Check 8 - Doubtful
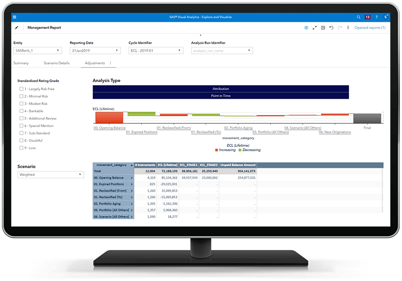402x281 pixels. [21, 140]
